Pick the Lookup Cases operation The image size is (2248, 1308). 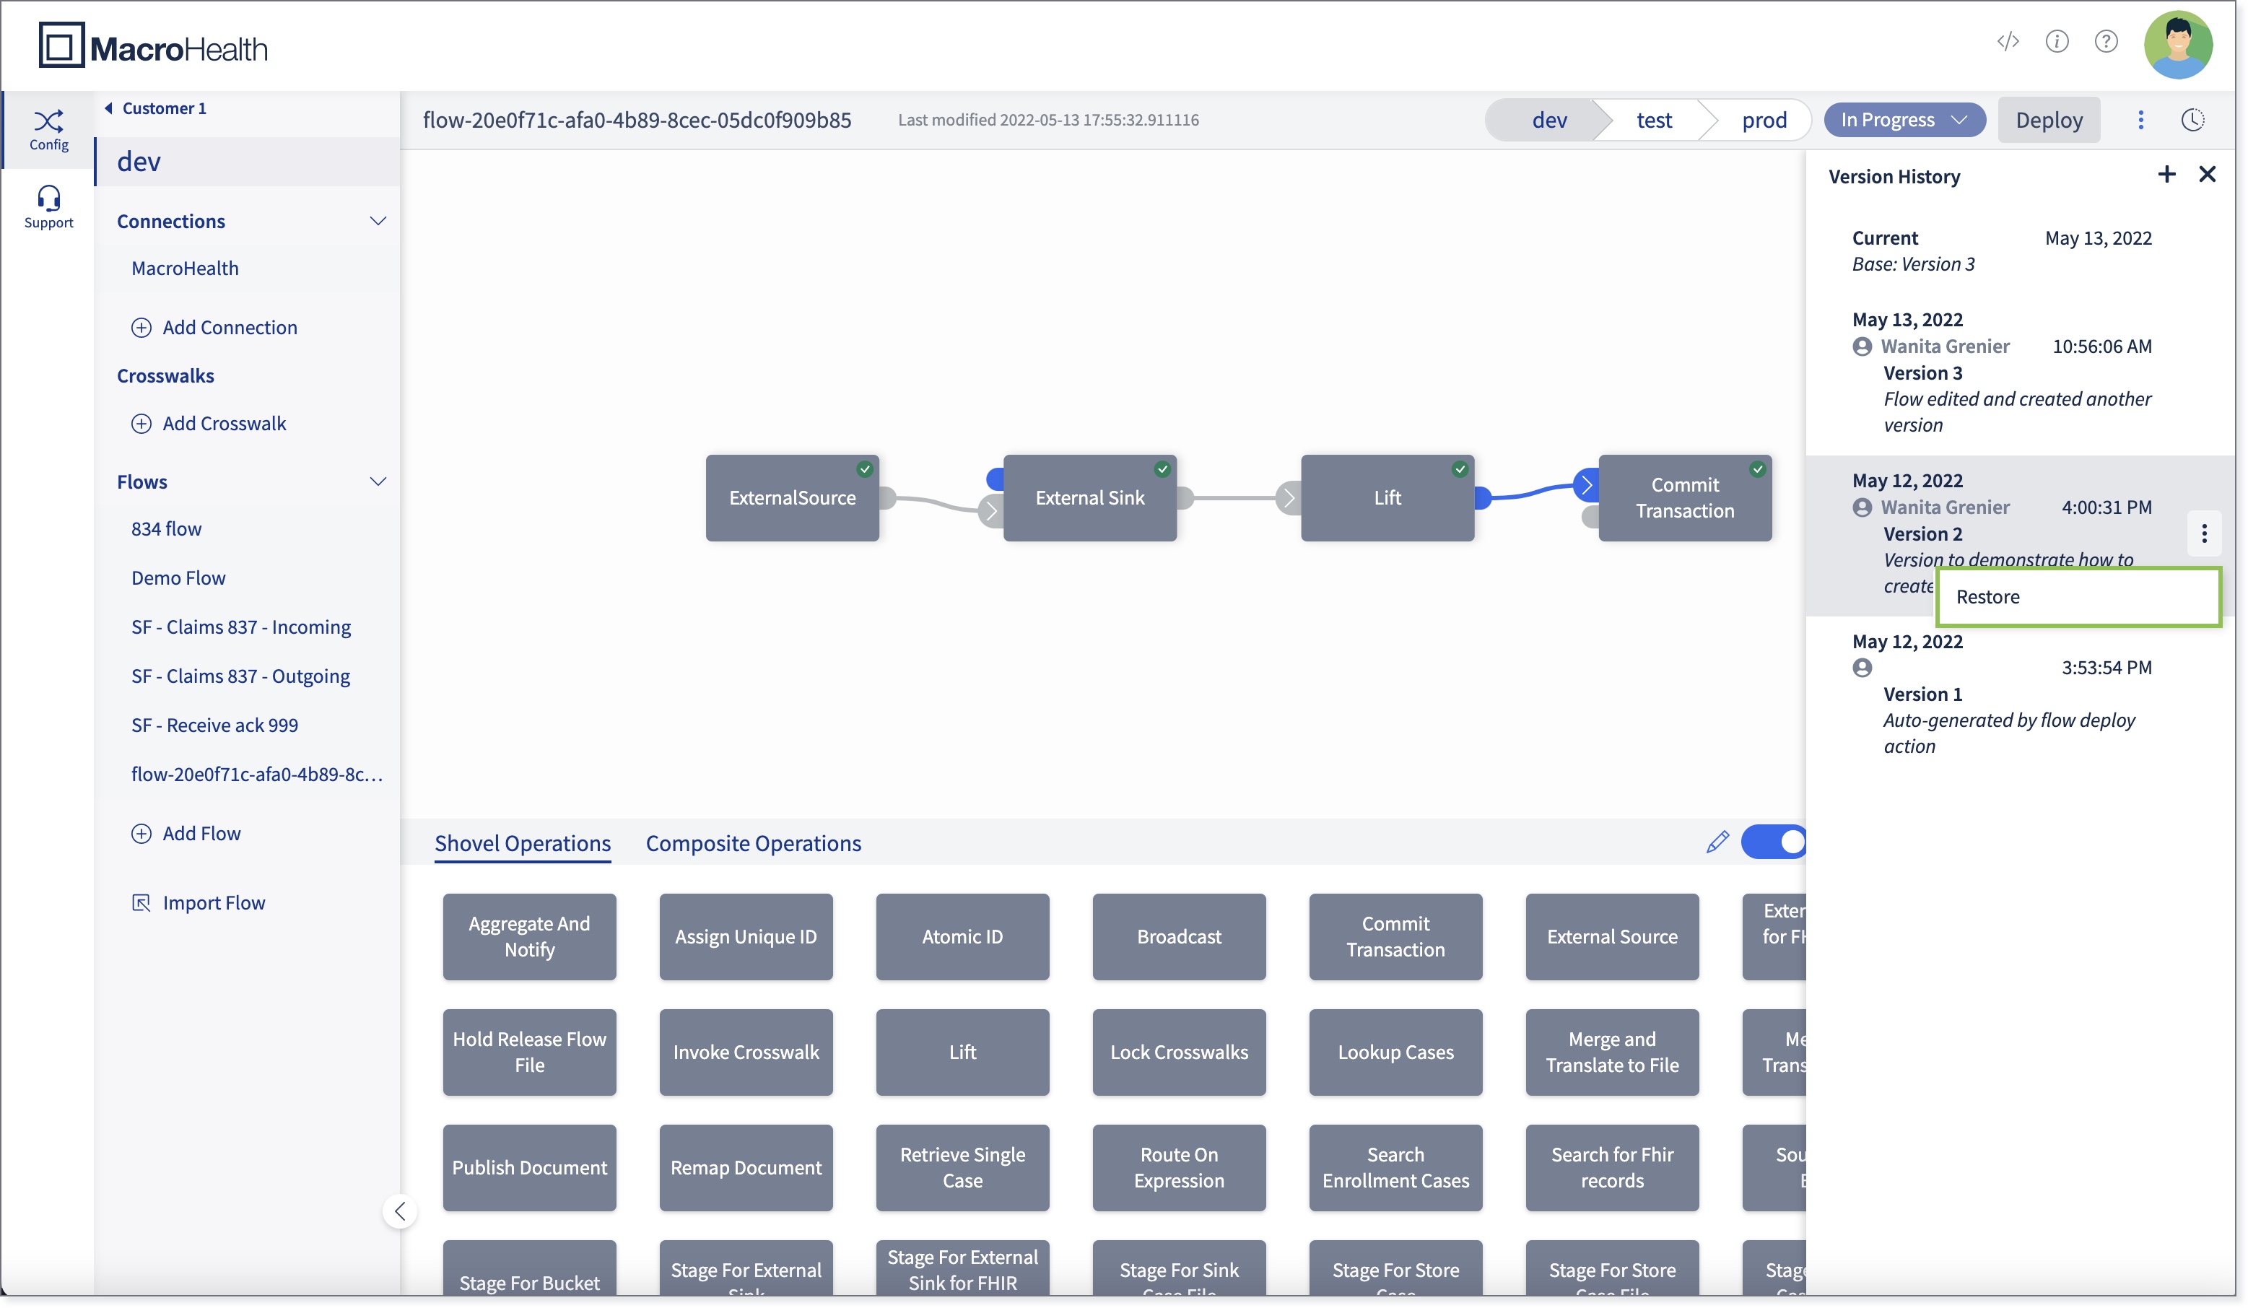(1396, 1052)
